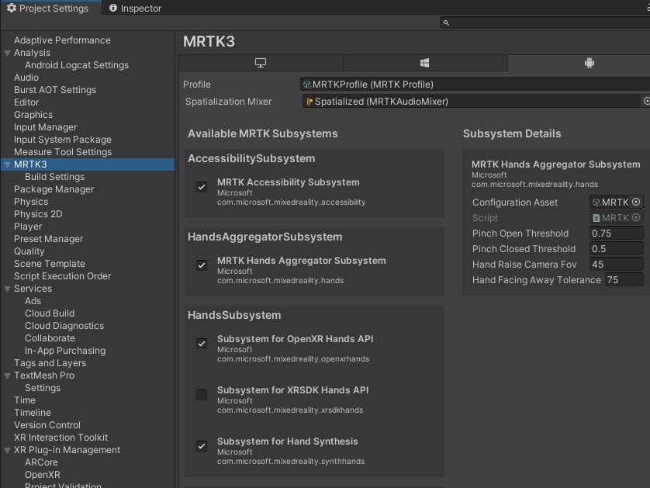Open Player settings
The width and height of the screenshot is (650, 488).
click(x=28, y=227)
